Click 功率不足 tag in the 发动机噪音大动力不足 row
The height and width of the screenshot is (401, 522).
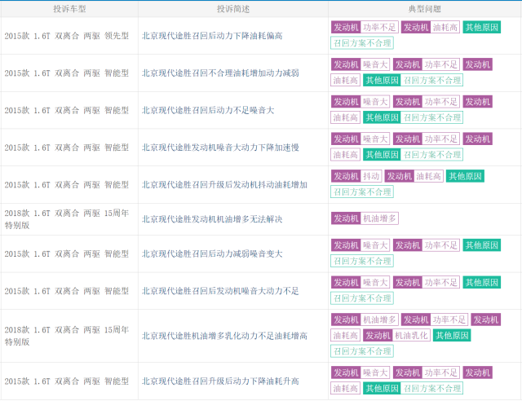tap(441, 283)
